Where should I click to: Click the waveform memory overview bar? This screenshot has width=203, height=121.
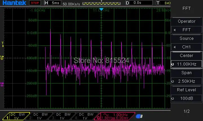(101, 3)
